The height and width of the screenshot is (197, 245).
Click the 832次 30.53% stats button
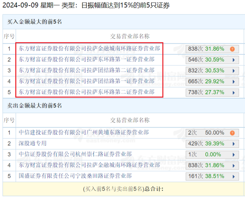[x=212, y=71]
